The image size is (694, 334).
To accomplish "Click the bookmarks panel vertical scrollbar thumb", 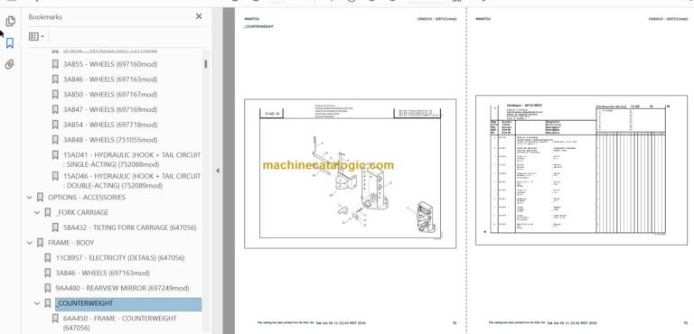I will tap(206, 64).
